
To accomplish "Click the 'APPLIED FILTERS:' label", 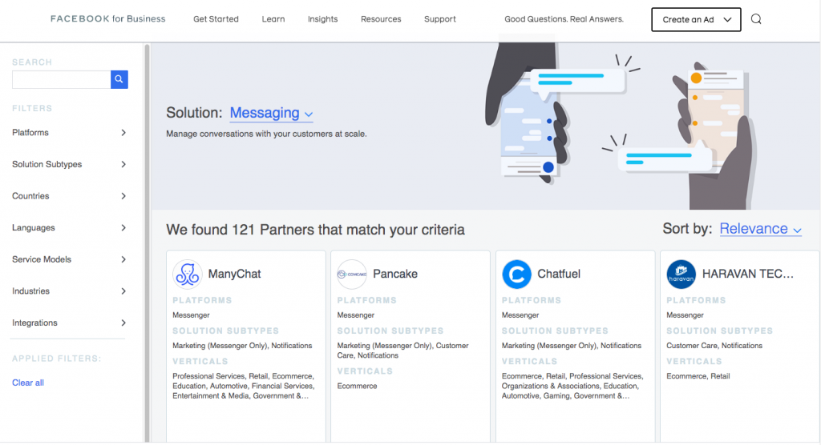I will [57, 359].
